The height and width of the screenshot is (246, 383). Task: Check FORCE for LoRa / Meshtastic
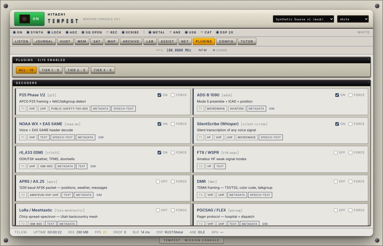tap(173, 210)
